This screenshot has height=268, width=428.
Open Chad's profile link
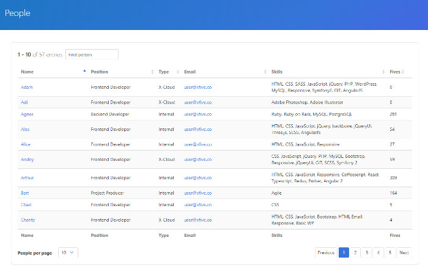[26, 204]
